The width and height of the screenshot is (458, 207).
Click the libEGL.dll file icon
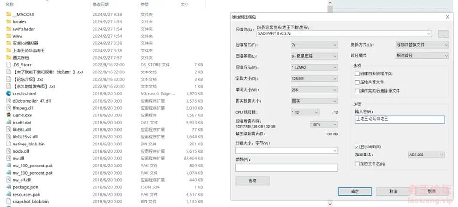pos(9,129)
